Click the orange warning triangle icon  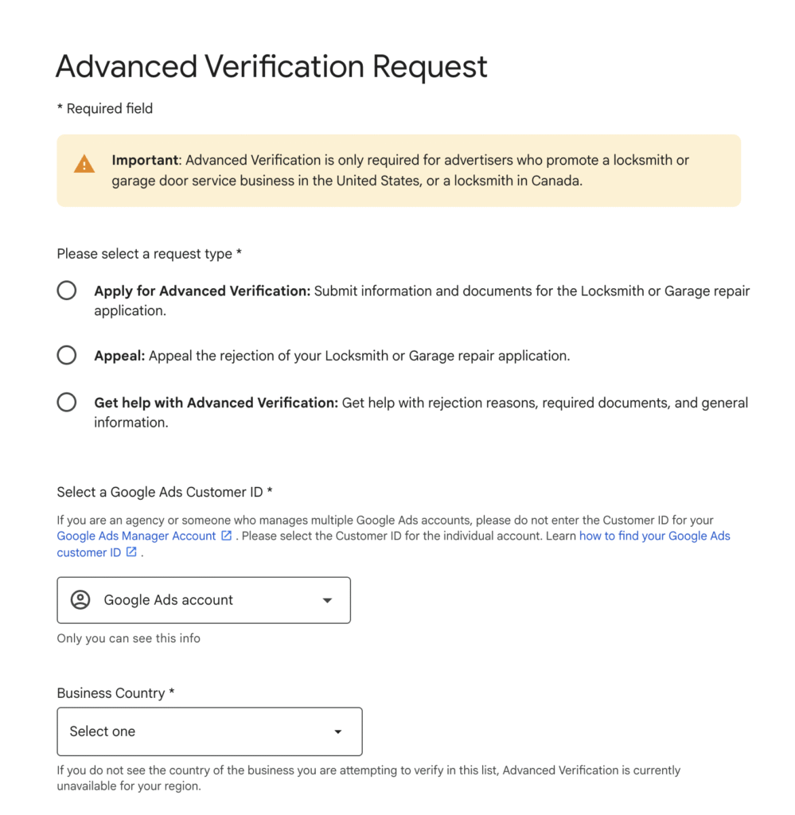pos(84,165)
